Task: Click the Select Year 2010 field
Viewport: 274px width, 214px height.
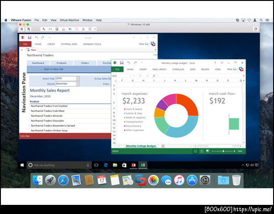Action: [x=66, y=78]
